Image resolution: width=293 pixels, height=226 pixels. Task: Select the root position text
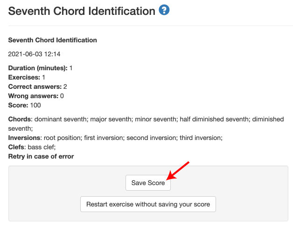click(62, 138)
